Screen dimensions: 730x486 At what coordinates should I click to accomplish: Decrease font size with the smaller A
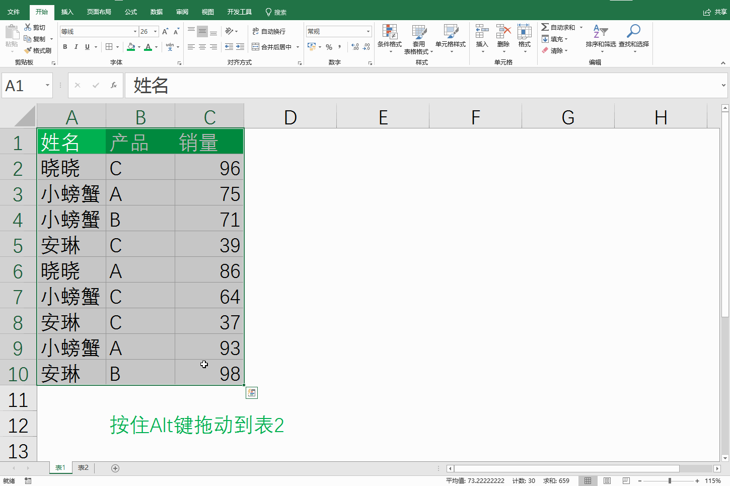176,31
